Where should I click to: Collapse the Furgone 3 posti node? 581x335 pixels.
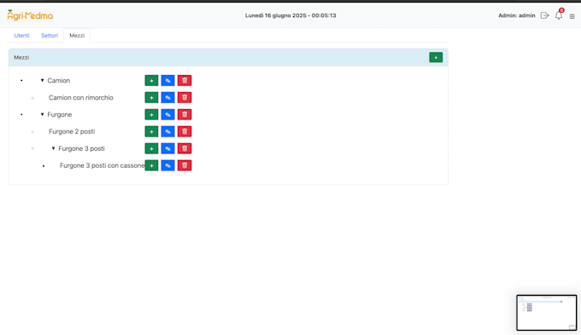tap(53, 148)
